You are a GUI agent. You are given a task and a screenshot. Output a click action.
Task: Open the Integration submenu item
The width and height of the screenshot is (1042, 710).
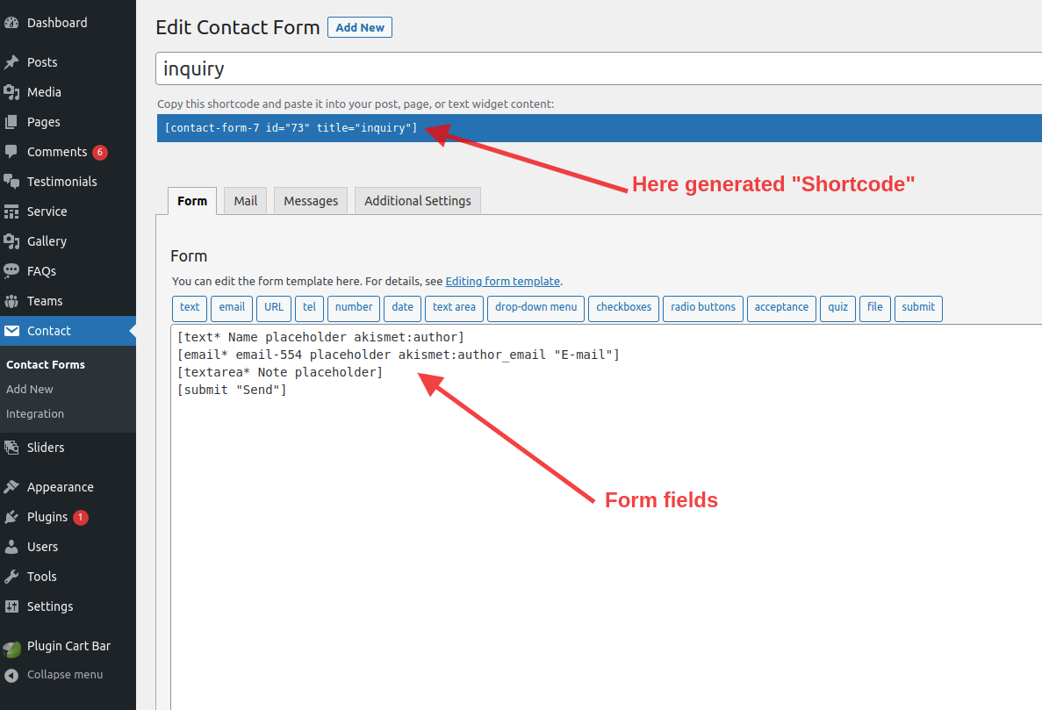[x=34, y=413]
